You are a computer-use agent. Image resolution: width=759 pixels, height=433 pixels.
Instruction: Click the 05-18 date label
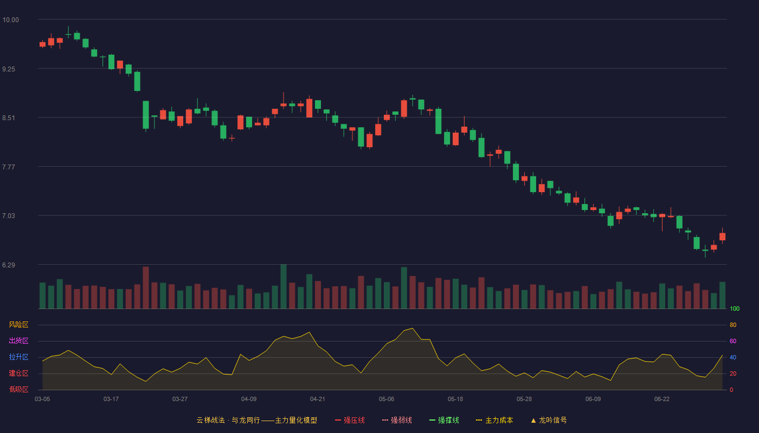click(455, 399)
